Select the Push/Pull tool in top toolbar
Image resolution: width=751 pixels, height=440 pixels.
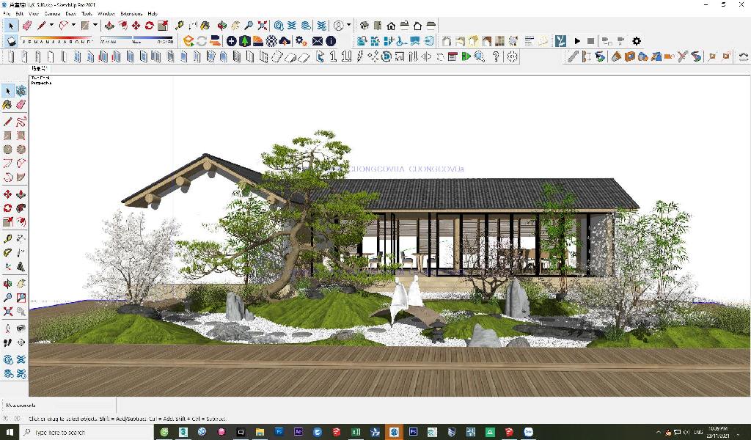pos(110,25)
